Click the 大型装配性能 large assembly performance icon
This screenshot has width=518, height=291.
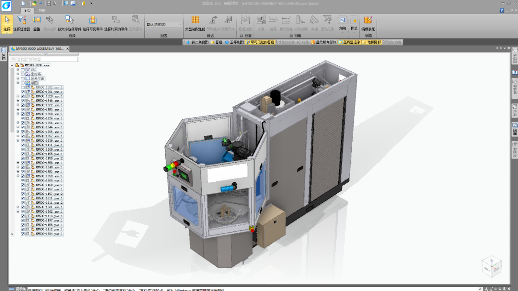(195, 24)
